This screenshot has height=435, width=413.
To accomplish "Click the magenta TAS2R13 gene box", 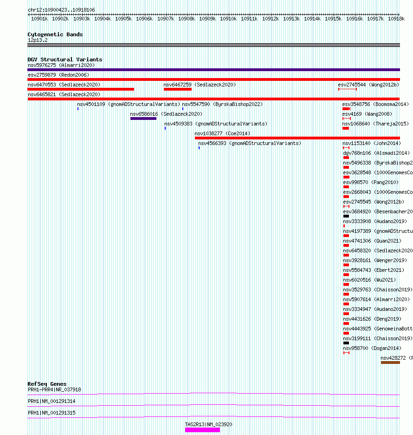I will (202, 430).
